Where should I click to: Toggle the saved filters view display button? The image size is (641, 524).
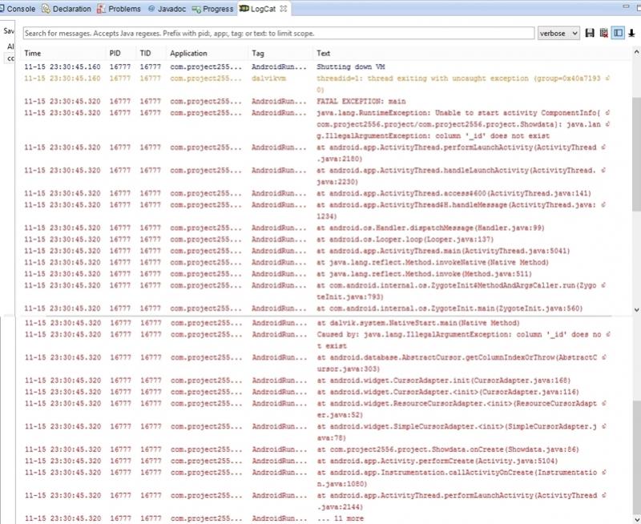tap(618, 33)
